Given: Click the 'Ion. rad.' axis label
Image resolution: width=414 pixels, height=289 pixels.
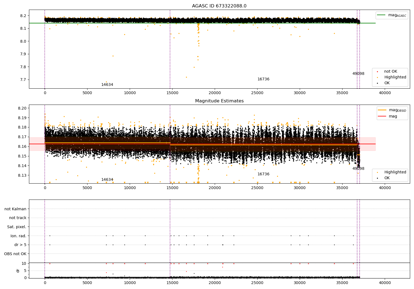Looking at the screenshot, I should [18, 236].
